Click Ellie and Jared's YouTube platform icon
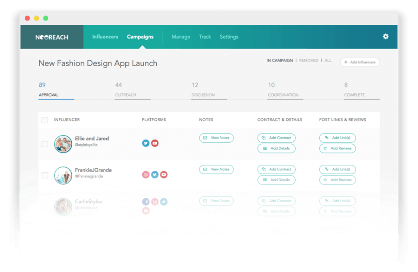The width and height of the screenshot is (418, 272). 155,143
